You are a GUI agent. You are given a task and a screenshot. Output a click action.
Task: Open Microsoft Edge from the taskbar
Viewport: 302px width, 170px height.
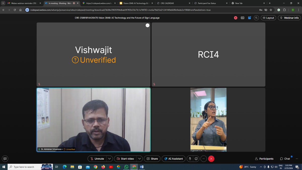click(64, 167)
